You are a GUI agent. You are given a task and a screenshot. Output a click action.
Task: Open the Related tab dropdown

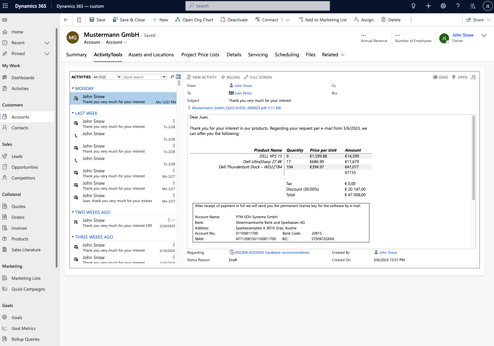[x=333, y=55]
